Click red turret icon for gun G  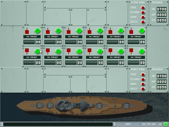tap(27, 51)
